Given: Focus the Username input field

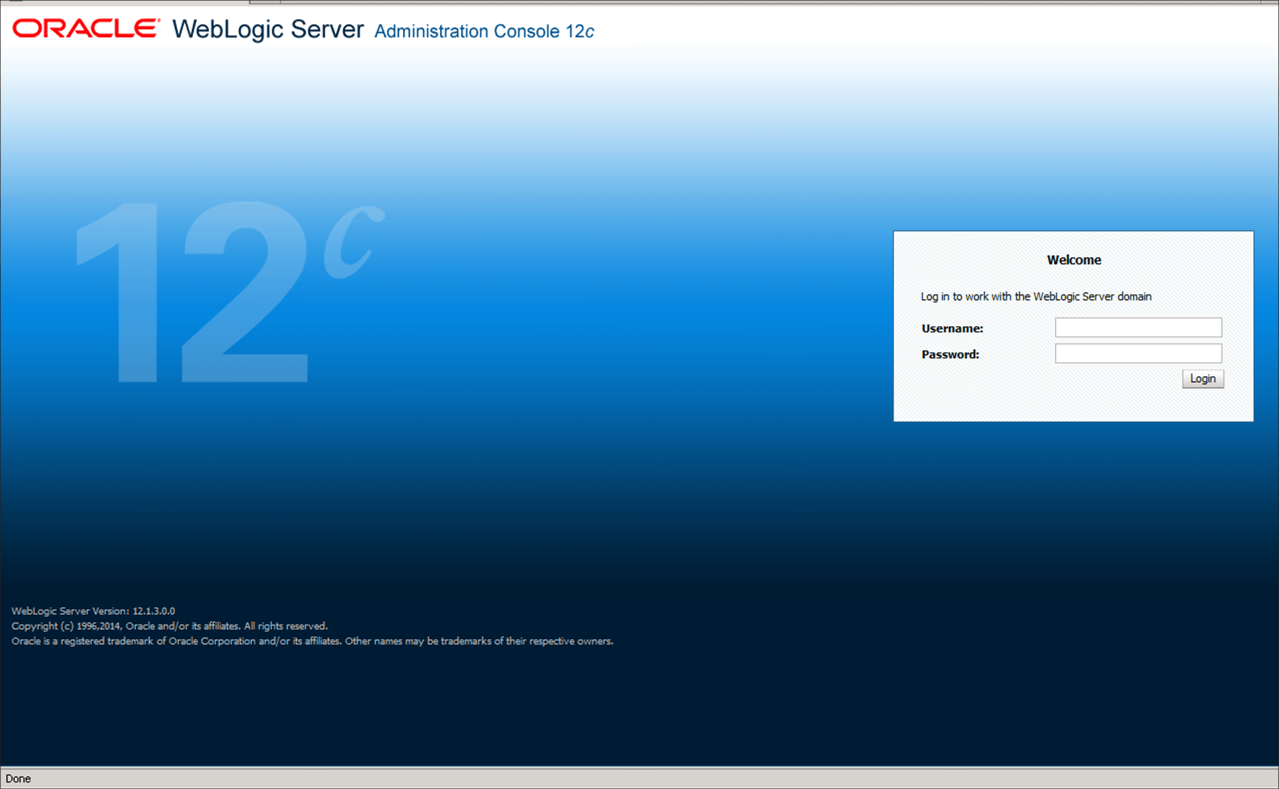Looking at the screenshot, I should (1138, 328).
